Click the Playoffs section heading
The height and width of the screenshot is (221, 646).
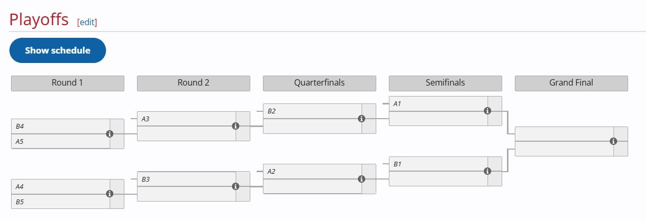pos(39,20)
